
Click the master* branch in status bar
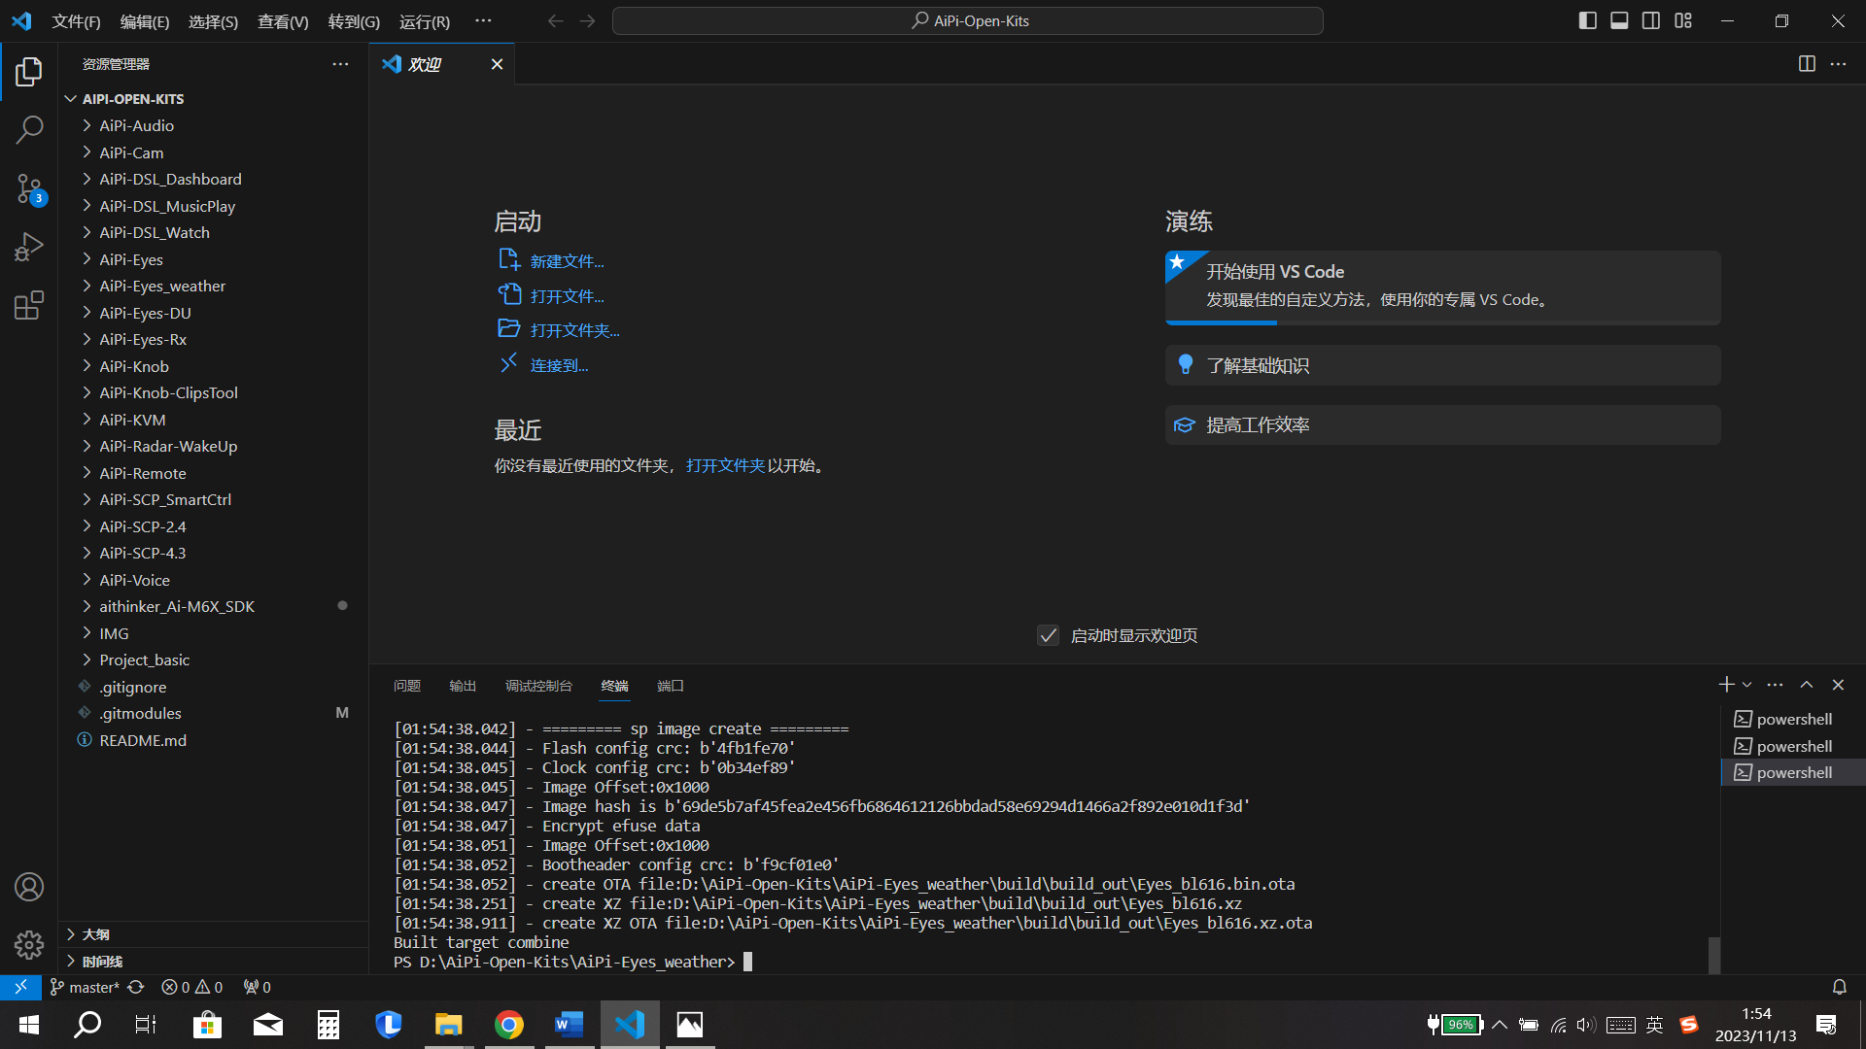tap(86, 987)
